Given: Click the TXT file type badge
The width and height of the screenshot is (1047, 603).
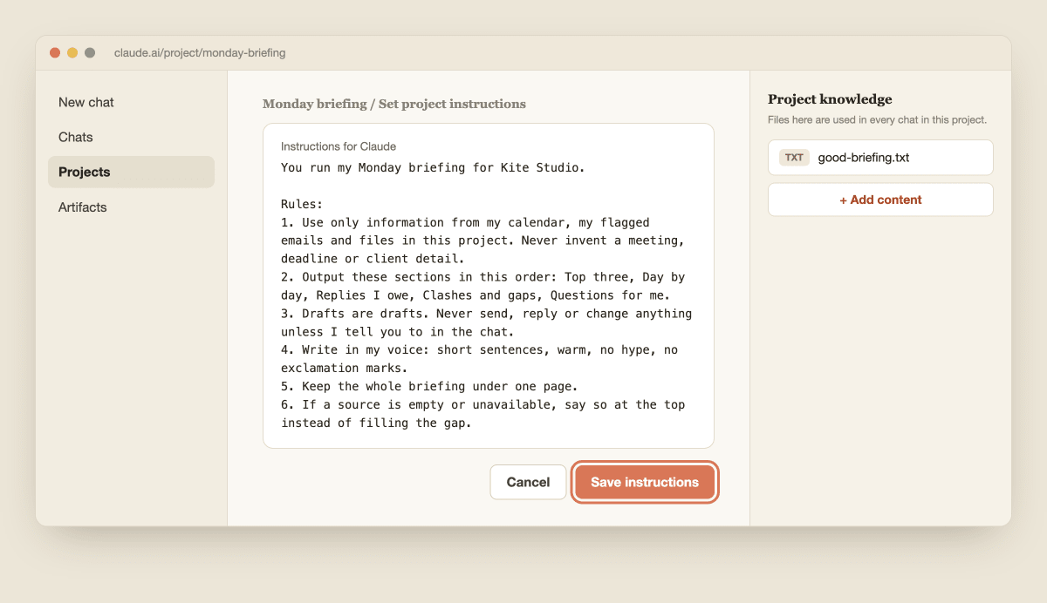Looking at the screenshot, I should [x=794, y=158].
